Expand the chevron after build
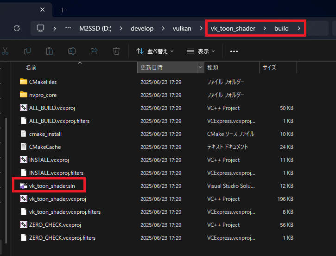The height and width of the screenshot is (256, 336). tap(299, 28)
